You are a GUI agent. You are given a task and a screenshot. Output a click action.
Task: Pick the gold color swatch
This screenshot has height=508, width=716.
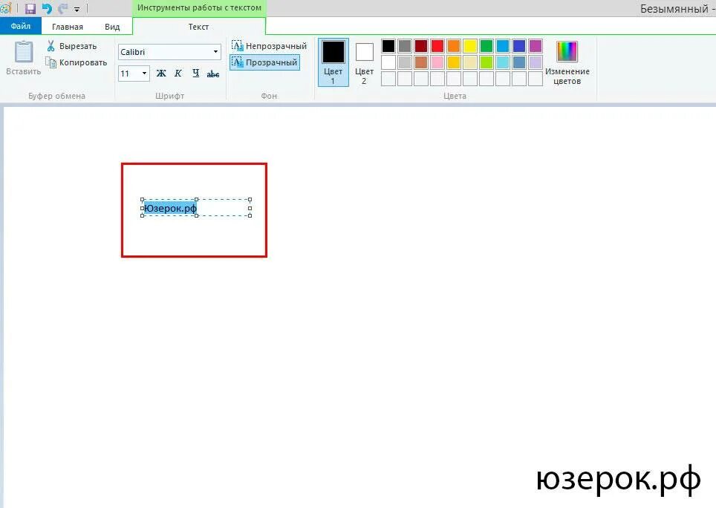pyautogui.click(x=453, y=62)
